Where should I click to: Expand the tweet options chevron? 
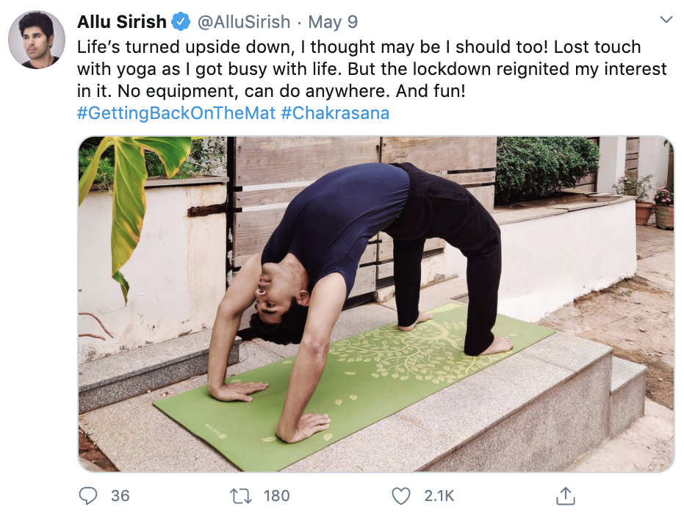666,20
